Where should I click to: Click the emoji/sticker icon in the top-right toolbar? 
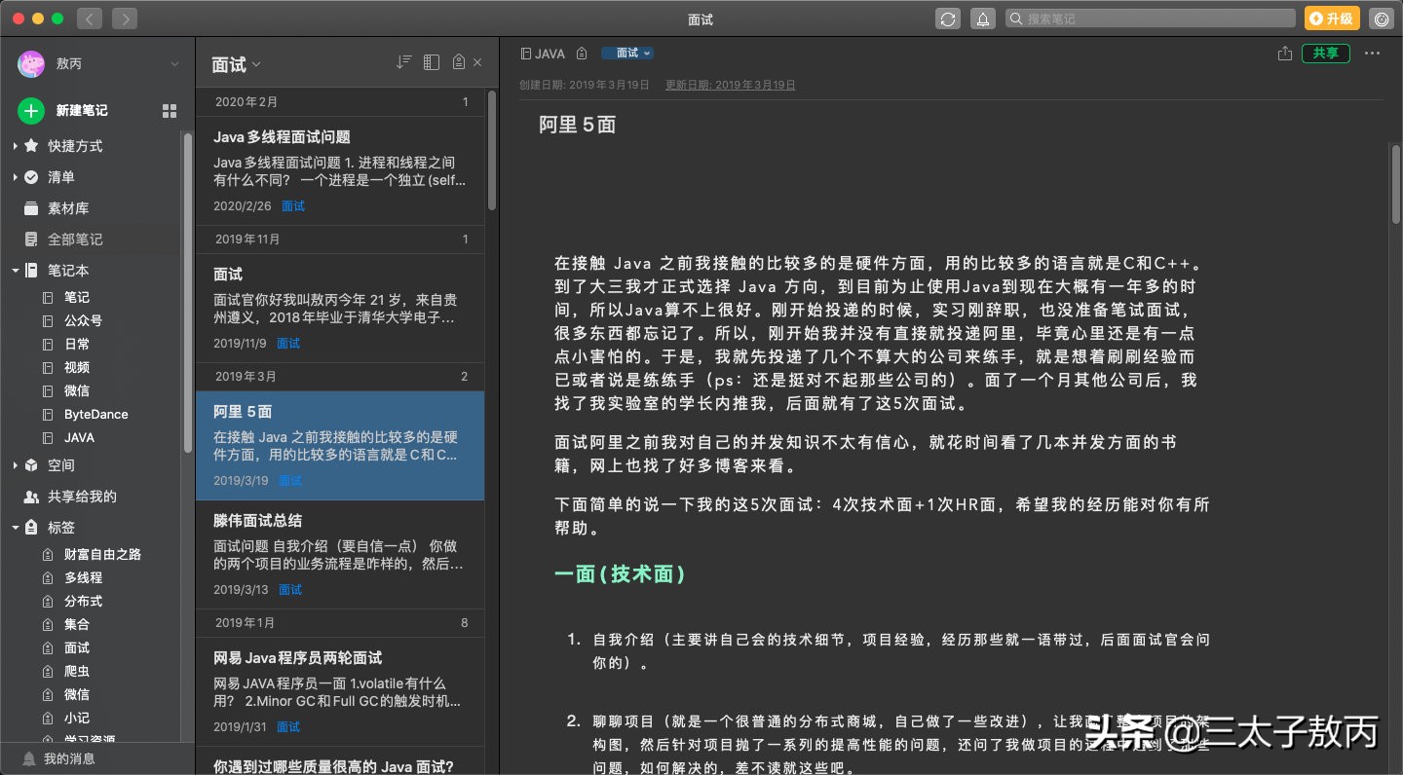(x=1382, y=18)
